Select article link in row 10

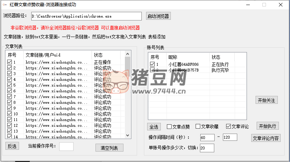click(56, 114)
